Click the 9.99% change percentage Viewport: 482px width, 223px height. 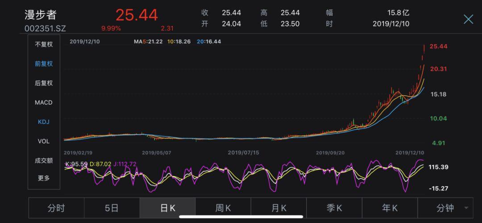pyautogui.click(x=111, y=28)
